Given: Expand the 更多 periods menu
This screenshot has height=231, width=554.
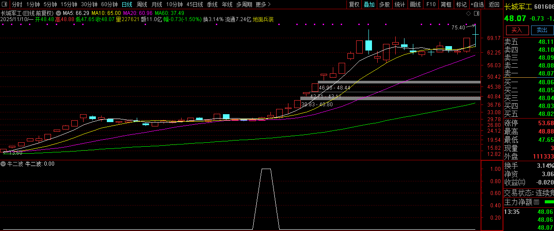Looking at the screenshot, I should [x=263, y=4].
